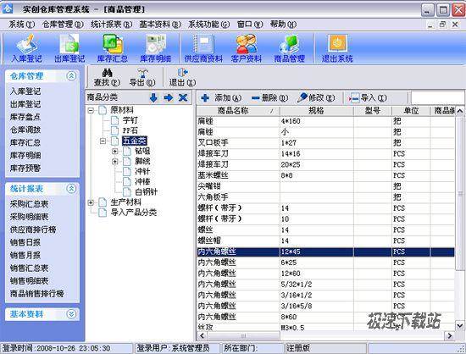Select 白钢针 tree item
This screenshot has width=466, height=354.
click(x=146, y=192)
